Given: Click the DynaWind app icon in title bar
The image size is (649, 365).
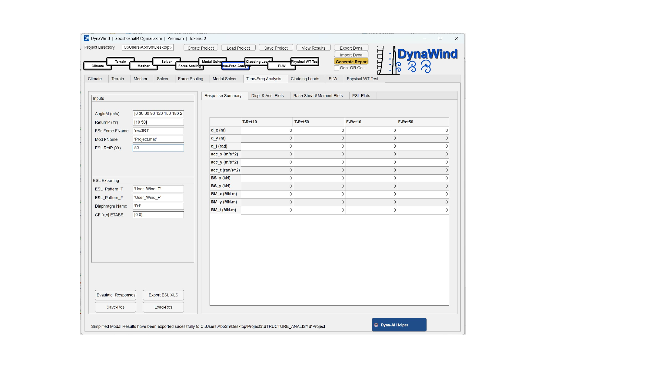Looking at the screenshot, I should click(x=87, y=38).
